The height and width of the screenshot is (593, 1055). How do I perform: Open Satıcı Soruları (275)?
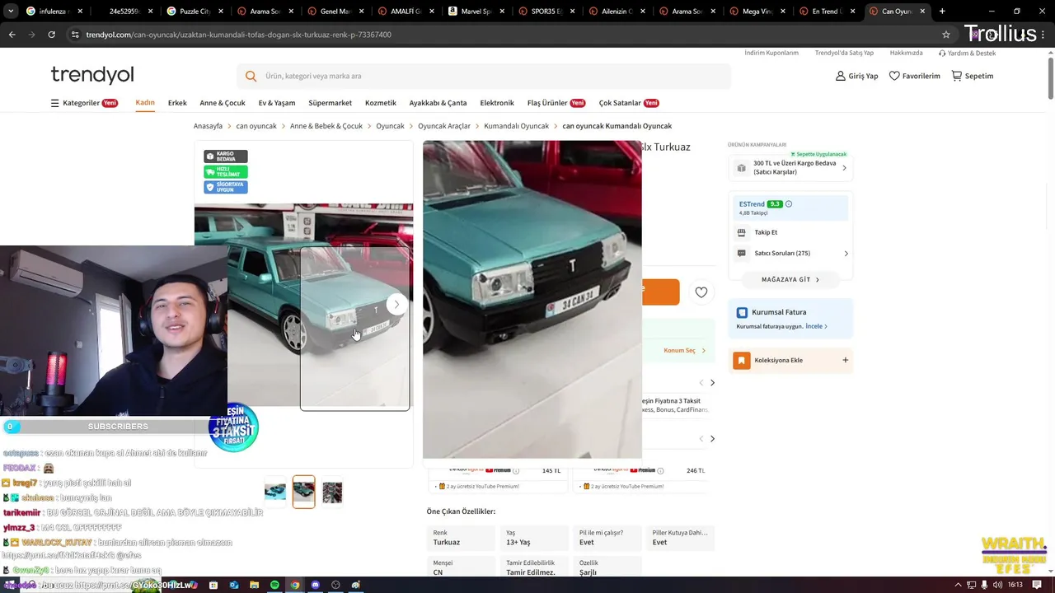point(791,254)
